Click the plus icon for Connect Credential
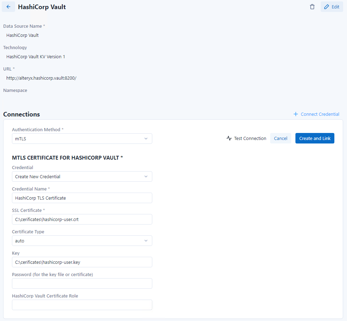The image size is (347, 321). tap(296, 114)
